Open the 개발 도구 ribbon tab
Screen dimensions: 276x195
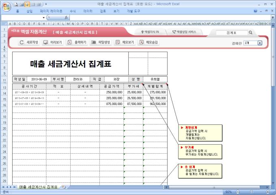pyautogui.click(x=133, y=11)
